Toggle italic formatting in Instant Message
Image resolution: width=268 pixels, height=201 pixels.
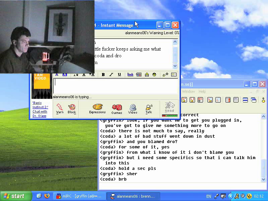pyautogui.click(x=111, y=74)
